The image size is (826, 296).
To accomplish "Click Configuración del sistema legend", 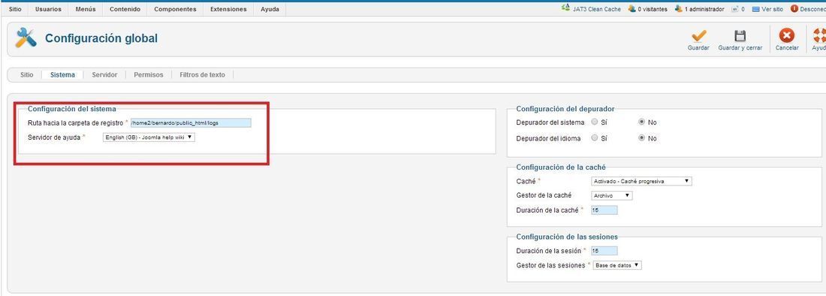I will 71,109.
